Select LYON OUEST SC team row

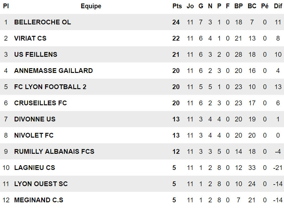point(41,184)
